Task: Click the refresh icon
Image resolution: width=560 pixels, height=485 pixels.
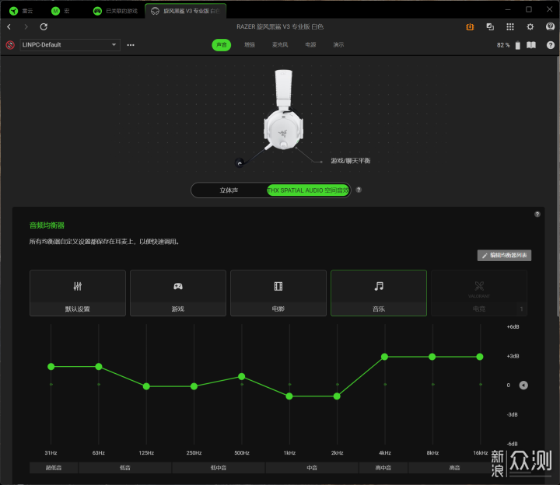Action: 44,26
